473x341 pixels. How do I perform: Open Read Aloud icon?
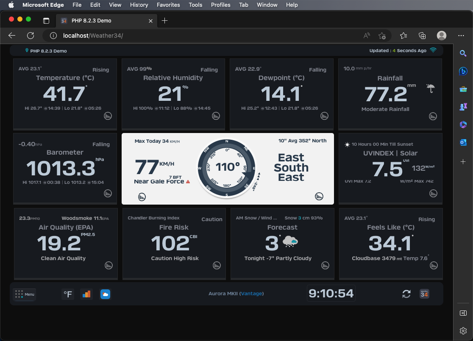coord(367,36)
